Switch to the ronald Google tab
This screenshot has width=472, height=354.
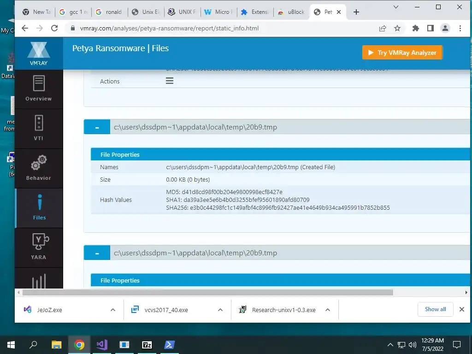point(110,12)
